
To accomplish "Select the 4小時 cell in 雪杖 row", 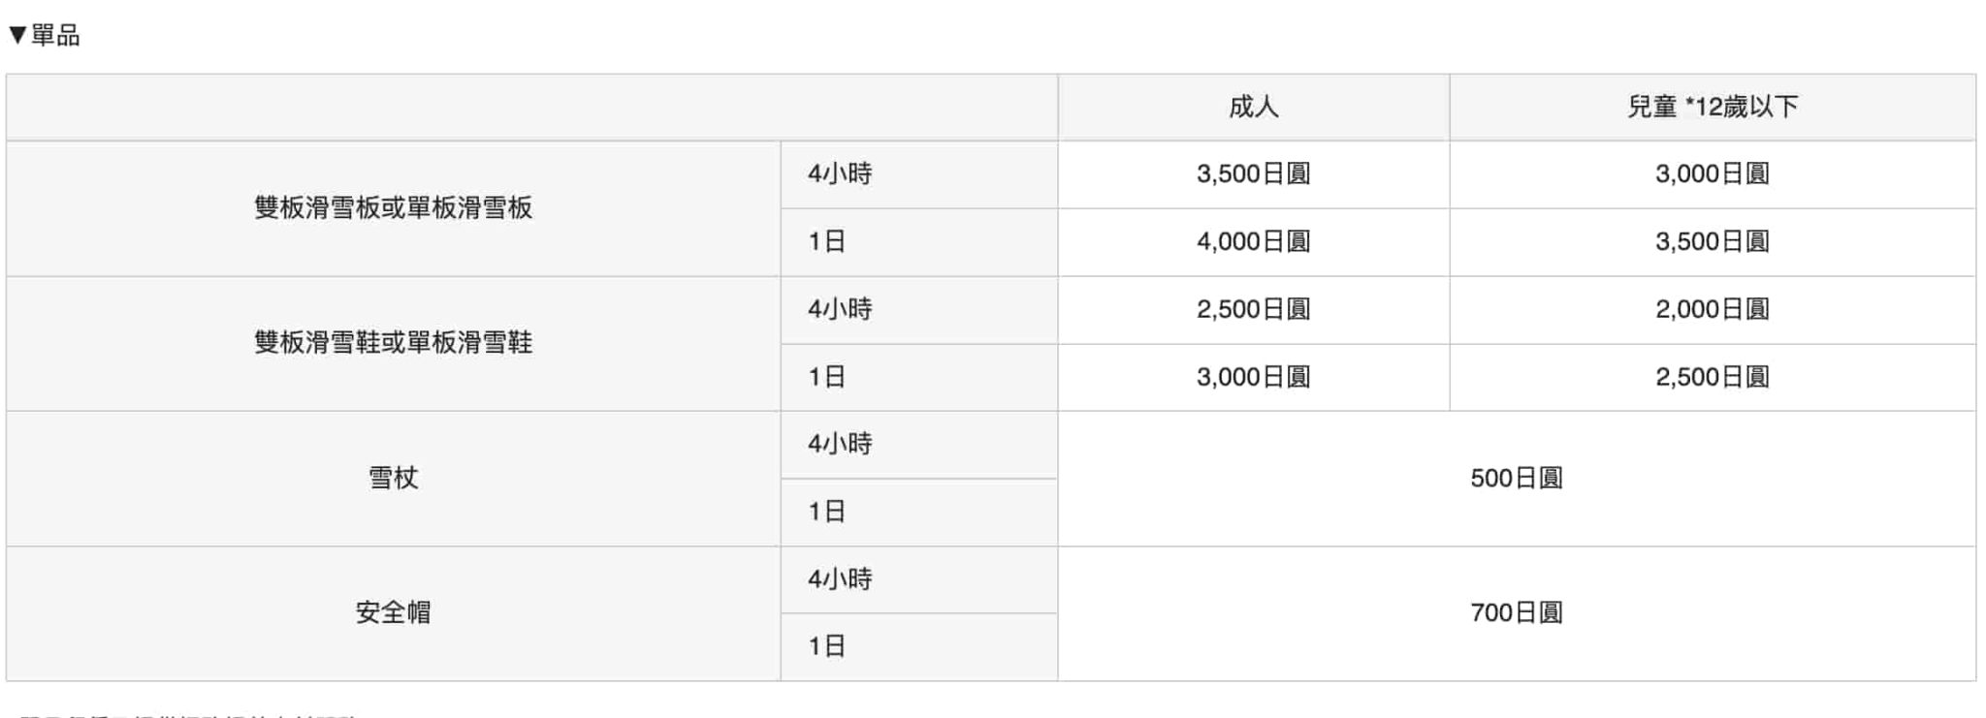I will 840,445.
